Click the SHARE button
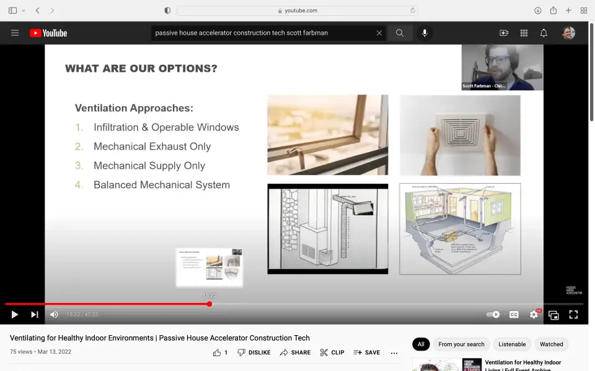This screenshot has width=595, height=371. pyautogui.click(x=295, y=352)
